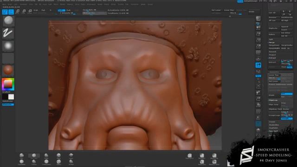Click the right shelf Rotate view icon

(x=258, y=105)
